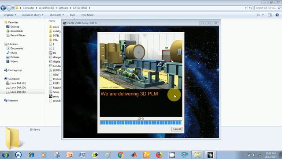Screen dimensions: 282x159
Task: Open PowerPoint from taskbar
Action: click(70, 155)
